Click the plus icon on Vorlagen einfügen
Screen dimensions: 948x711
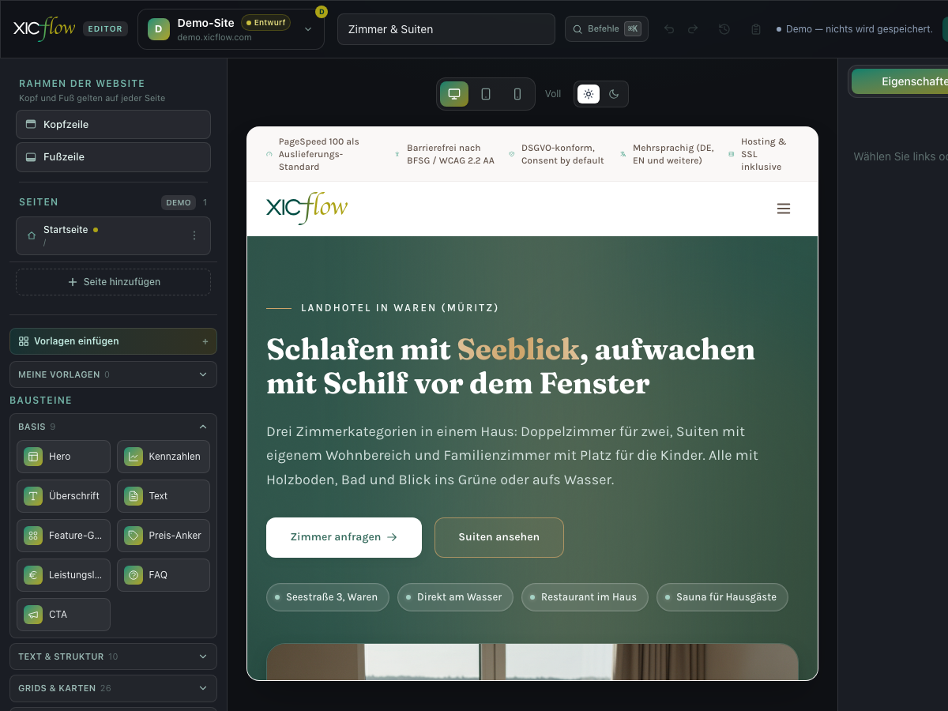(x=205, y=341)
